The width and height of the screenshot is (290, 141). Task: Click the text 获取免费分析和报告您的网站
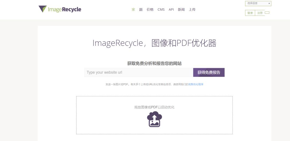point(154,64)
